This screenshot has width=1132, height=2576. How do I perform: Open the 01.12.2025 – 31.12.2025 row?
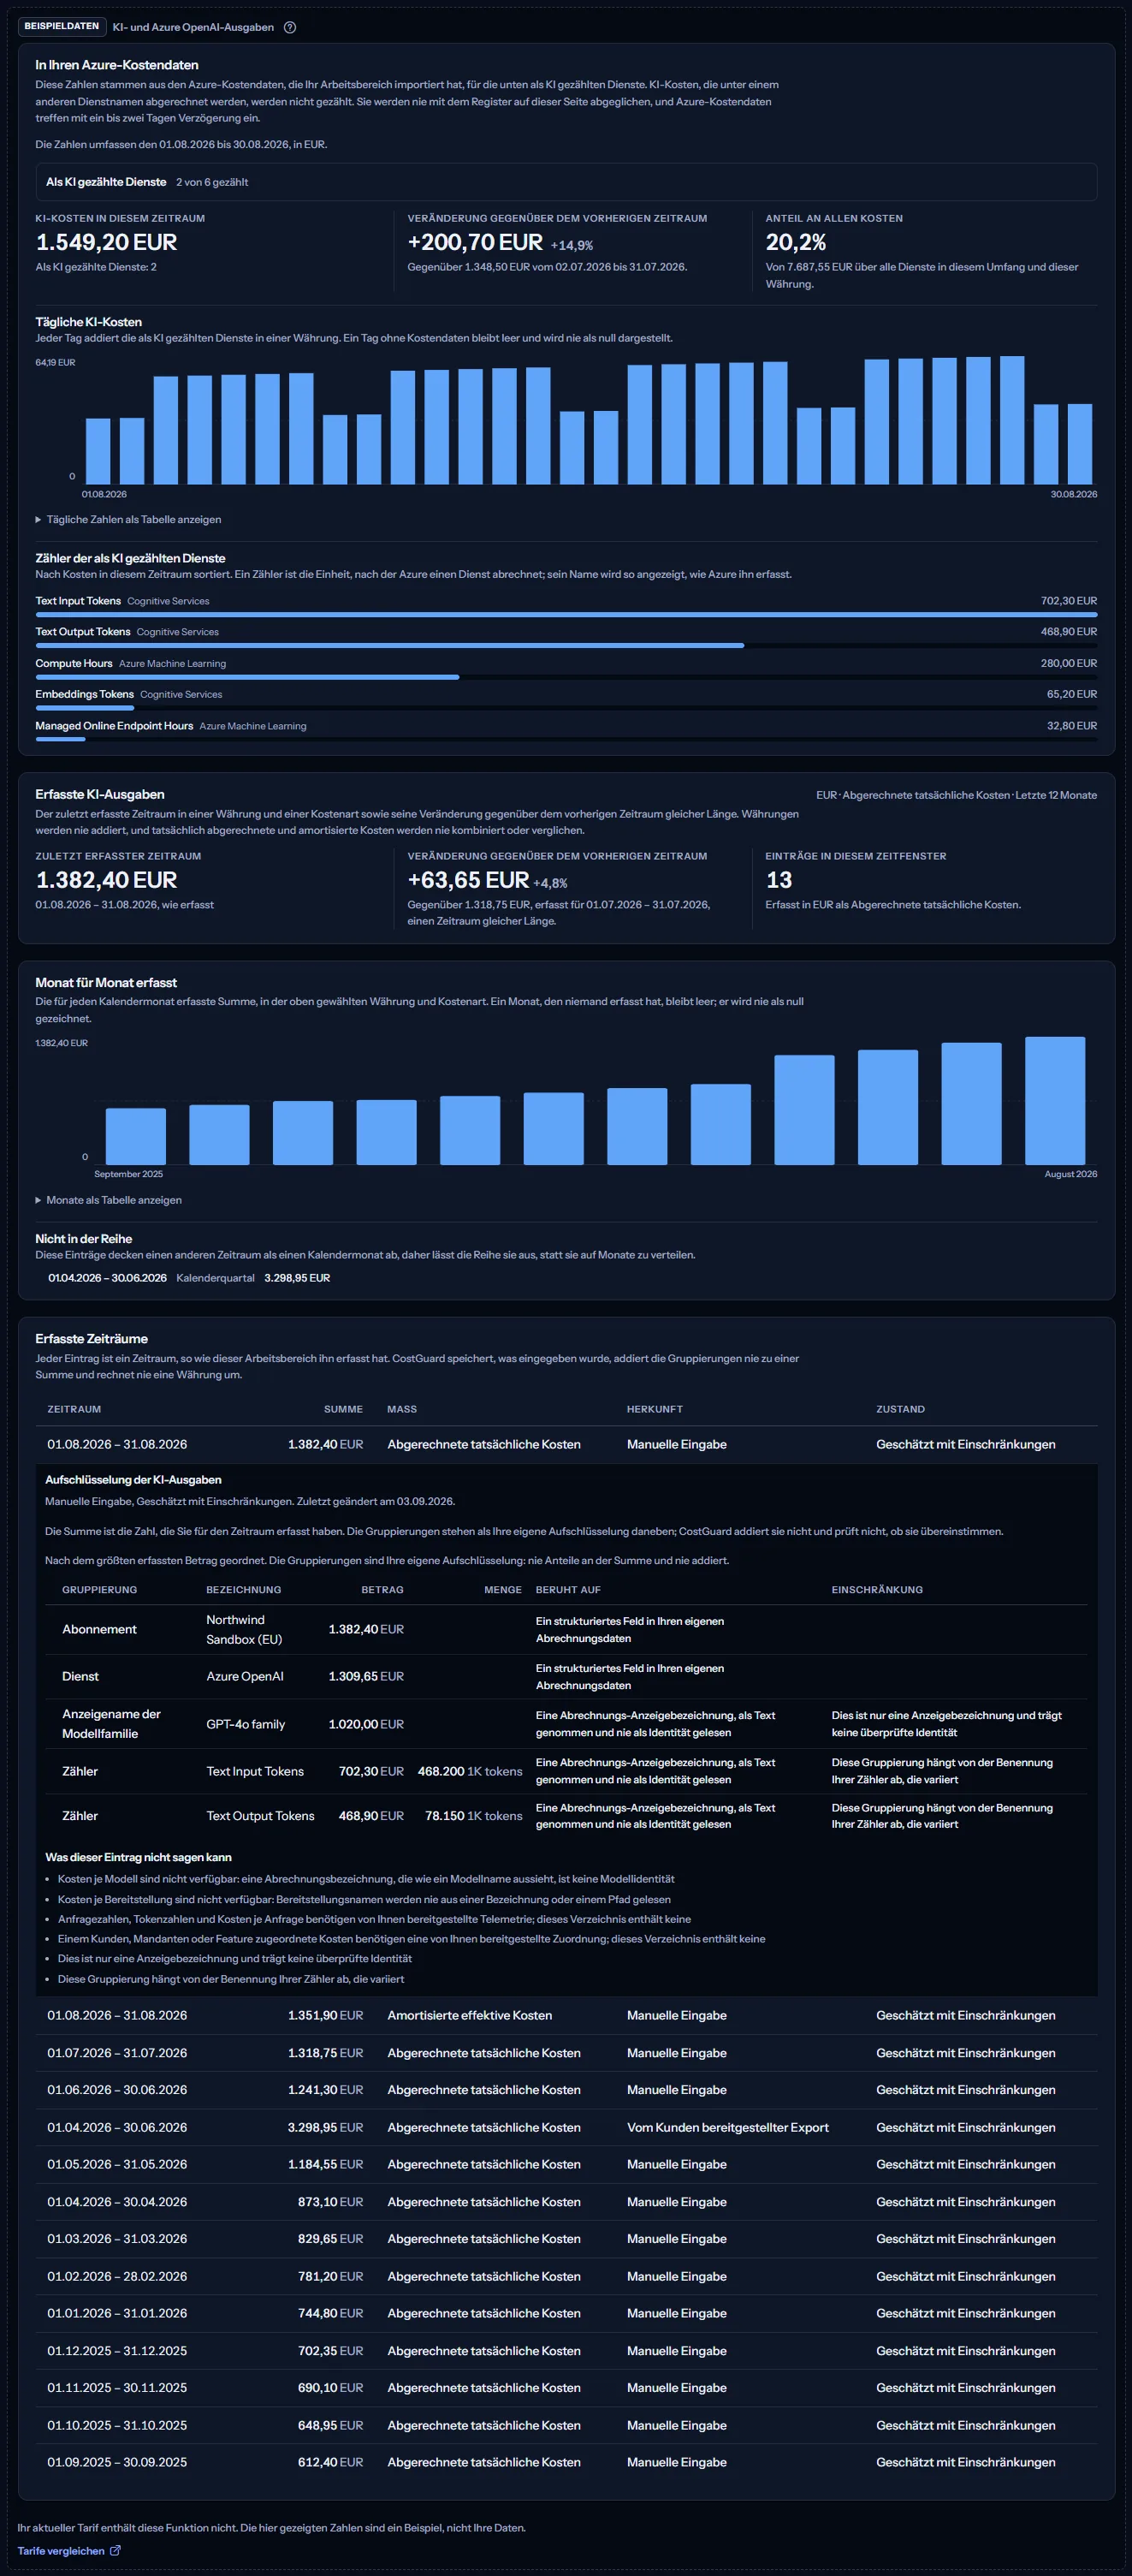point(566,2351)
